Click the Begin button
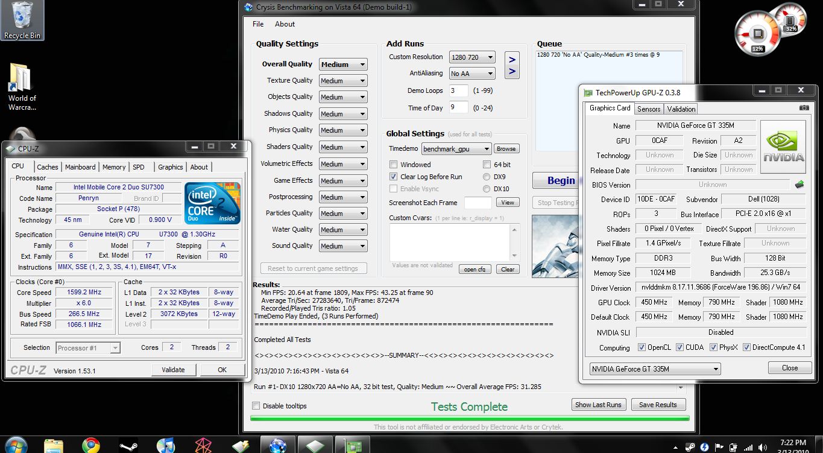The image size is (823, 453). pyautogui.click(x=557, y=180)
